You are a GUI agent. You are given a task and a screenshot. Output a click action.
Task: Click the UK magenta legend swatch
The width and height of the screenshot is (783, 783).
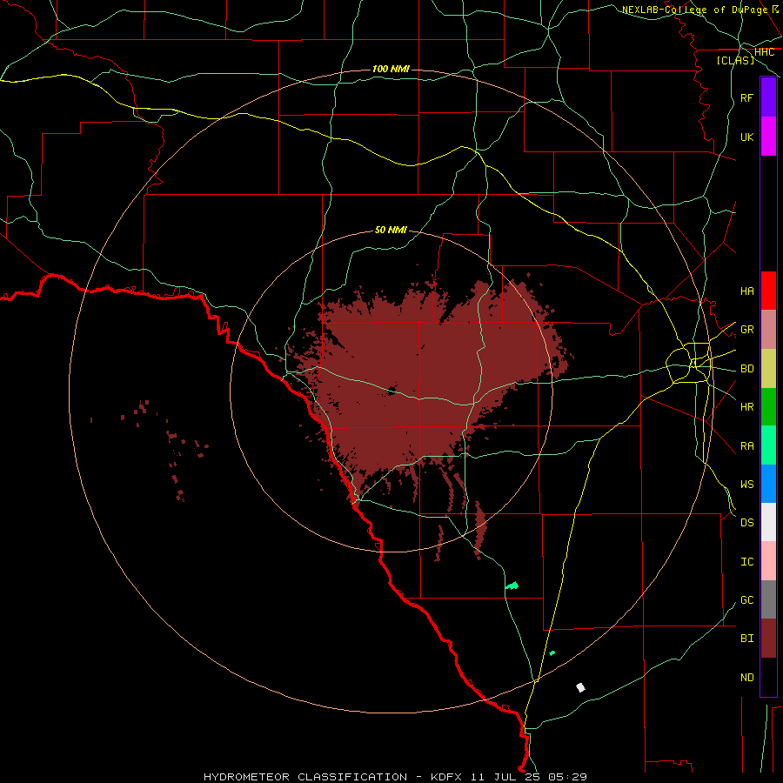click(x=768, y=137)
